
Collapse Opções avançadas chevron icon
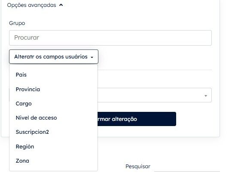(61, 5)
